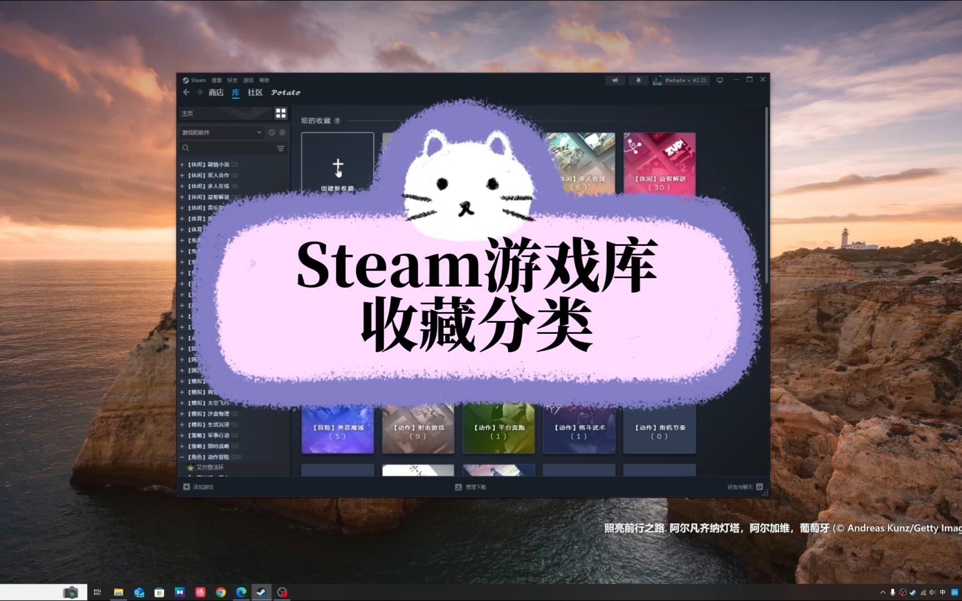This screenshot has width=962, height=601.
Task: Show hidden system tray icons
Action: click(882, 593)
